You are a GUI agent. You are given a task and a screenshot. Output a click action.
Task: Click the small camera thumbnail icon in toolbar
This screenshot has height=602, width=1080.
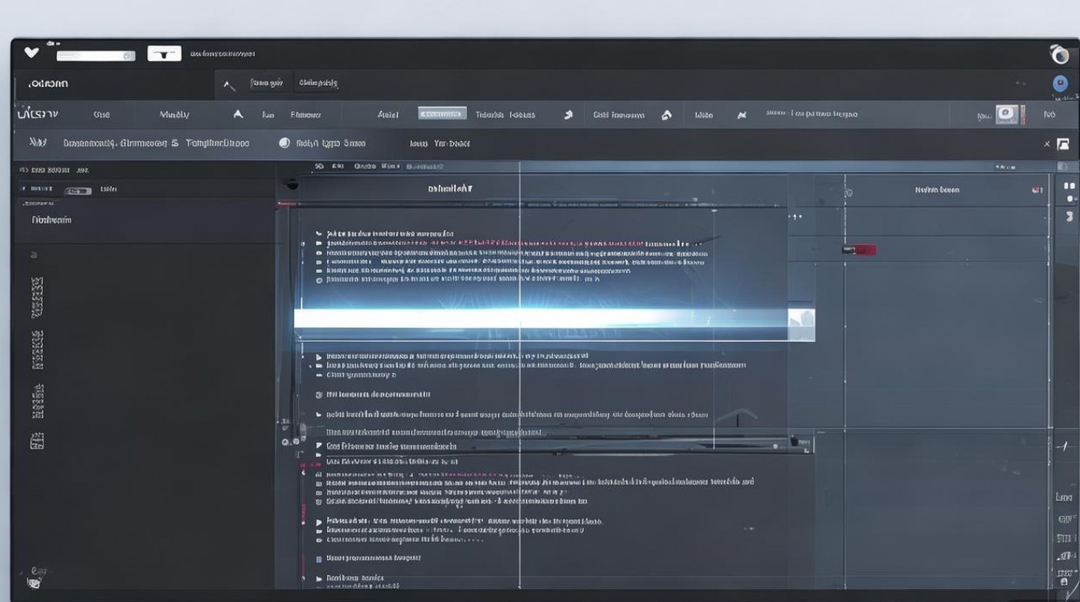(x=1007, y=114)
